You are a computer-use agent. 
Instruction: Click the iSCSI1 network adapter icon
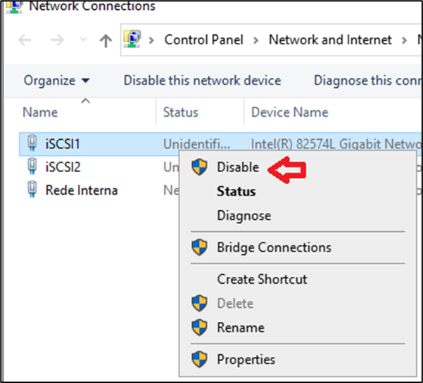point(32,144)
